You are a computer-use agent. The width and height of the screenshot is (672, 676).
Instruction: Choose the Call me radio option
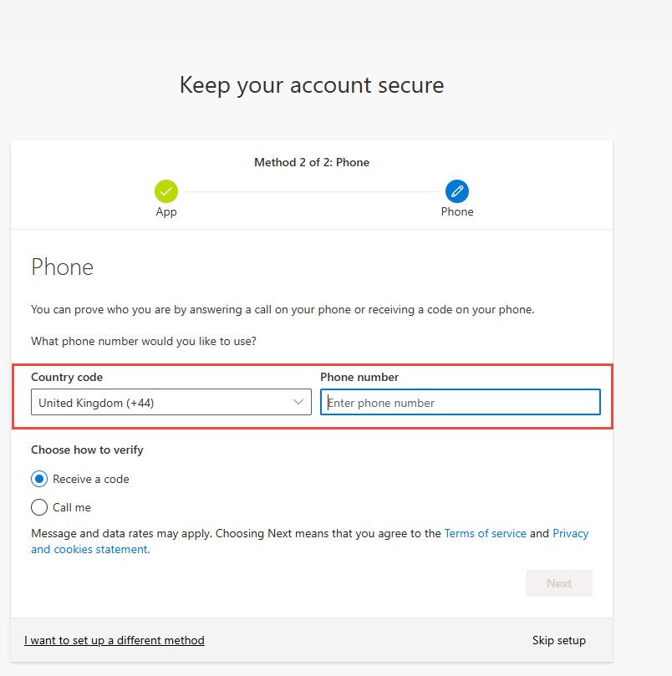pyautogui.click(x=39, y=507)
